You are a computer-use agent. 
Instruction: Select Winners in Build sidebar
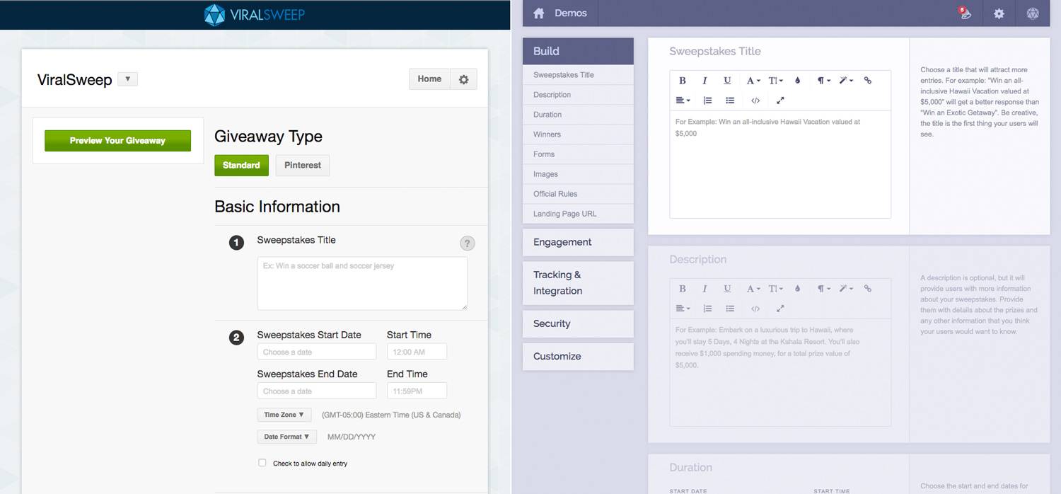pos(578,134)
